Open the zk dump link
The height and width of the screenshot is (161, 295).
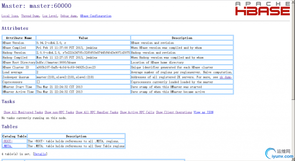point(225,77)
